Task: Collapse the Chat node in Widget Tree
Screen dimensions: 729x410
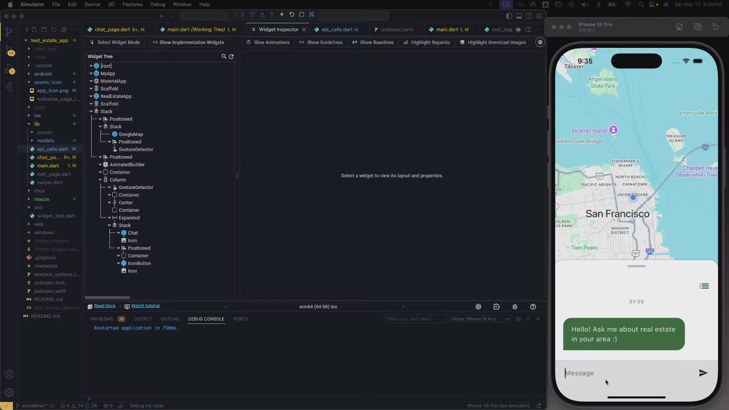Action: (x=118, y=233)
